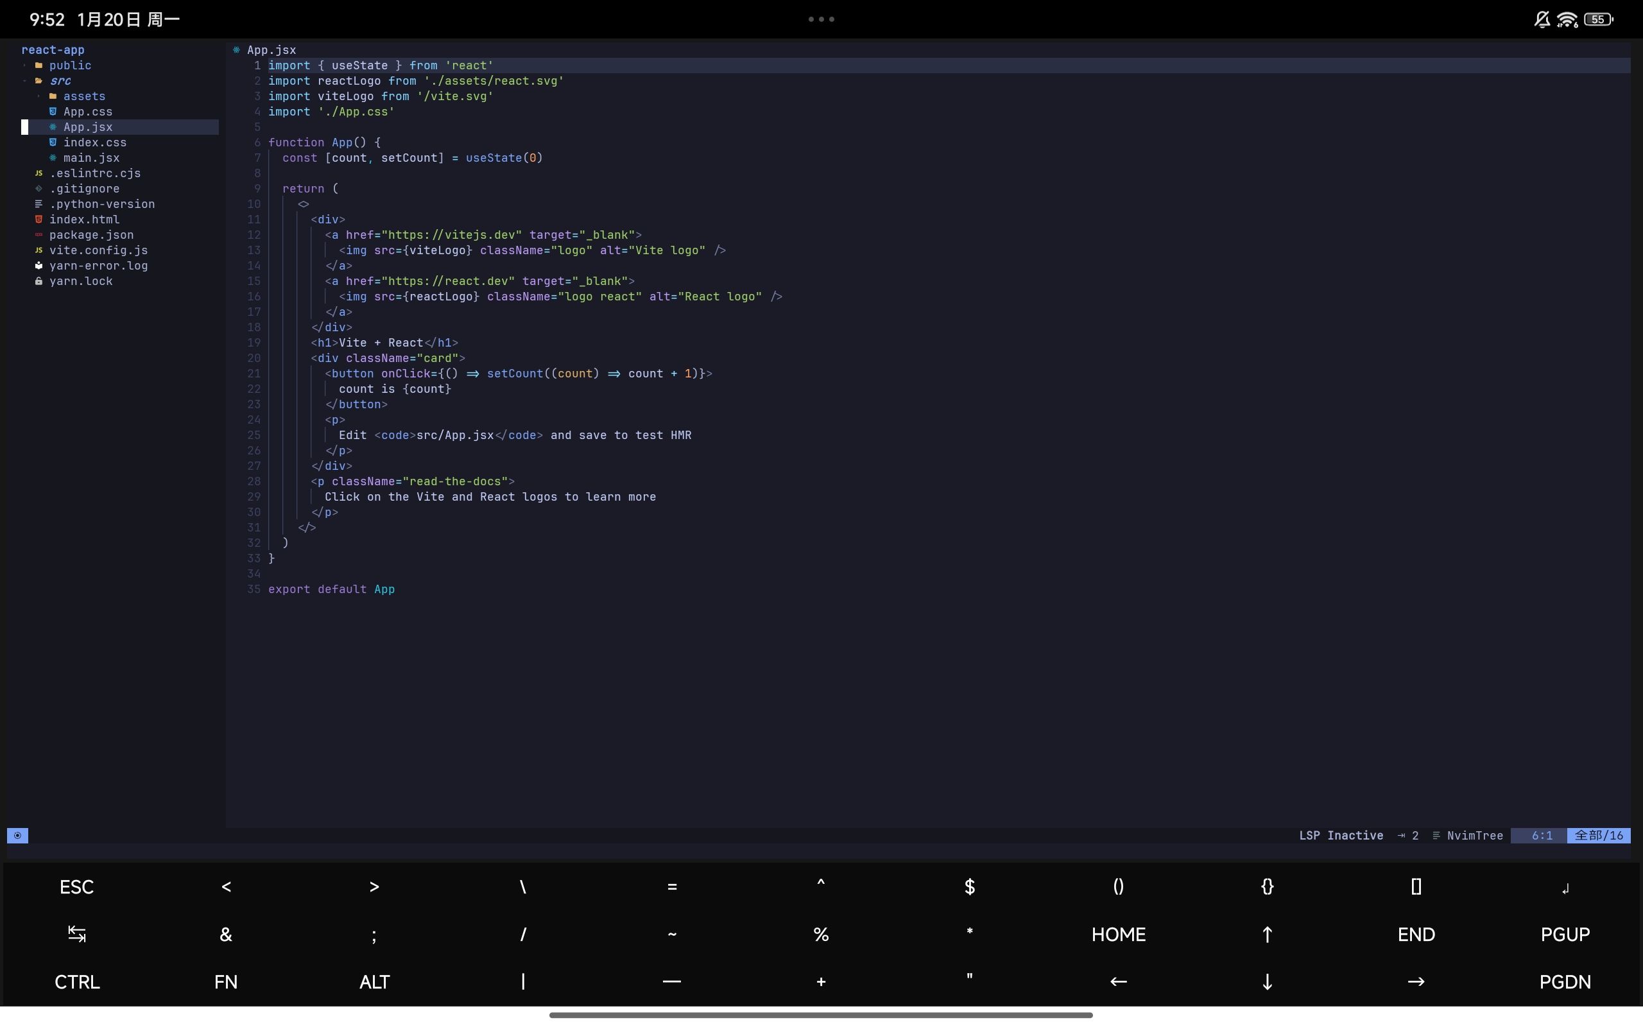Tap the long dash key
This screenshot has width=1643, height=1027.
[672, 981]
